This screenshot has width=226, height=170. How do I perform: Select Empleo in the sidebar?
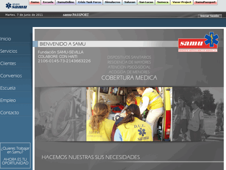pyautogui.click(x=8, y=100)
